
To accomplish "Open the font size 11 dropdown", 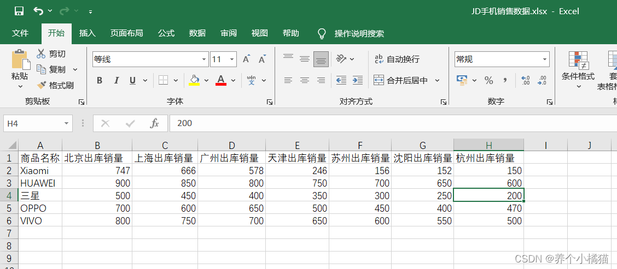I will [232, 59].
